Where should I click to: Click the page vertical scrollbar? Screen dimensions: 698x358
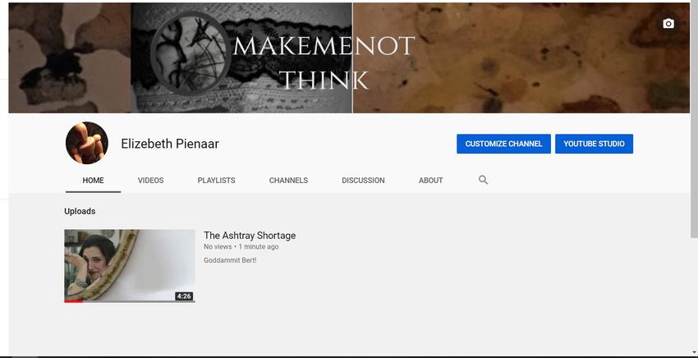pos(694,120)
